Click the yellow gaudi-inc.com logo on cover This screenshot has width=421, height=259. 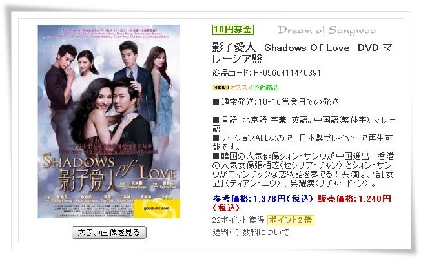click(x=156, y=209)
